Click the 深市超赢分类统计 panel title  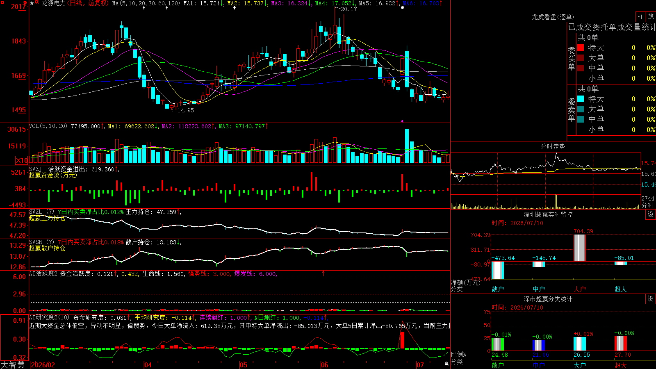pyautogui.click(x=548, y=299)
